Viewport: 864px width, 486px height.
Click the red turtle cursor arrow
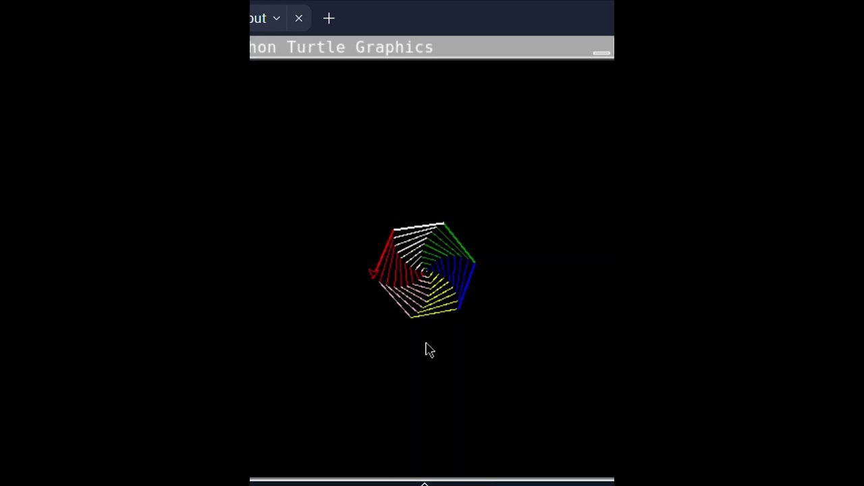point(373,273)
